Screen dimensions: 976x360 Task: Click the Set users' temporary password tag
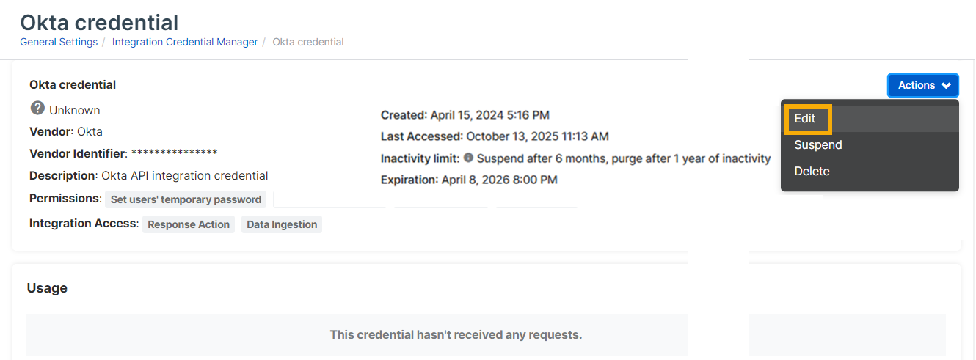(186, 199)
